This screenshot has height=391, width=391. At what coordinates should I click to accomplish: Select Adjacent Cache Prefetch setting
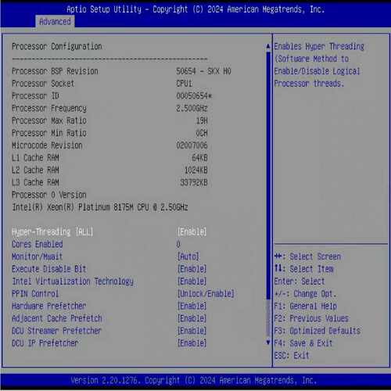[x=57, y=318]
